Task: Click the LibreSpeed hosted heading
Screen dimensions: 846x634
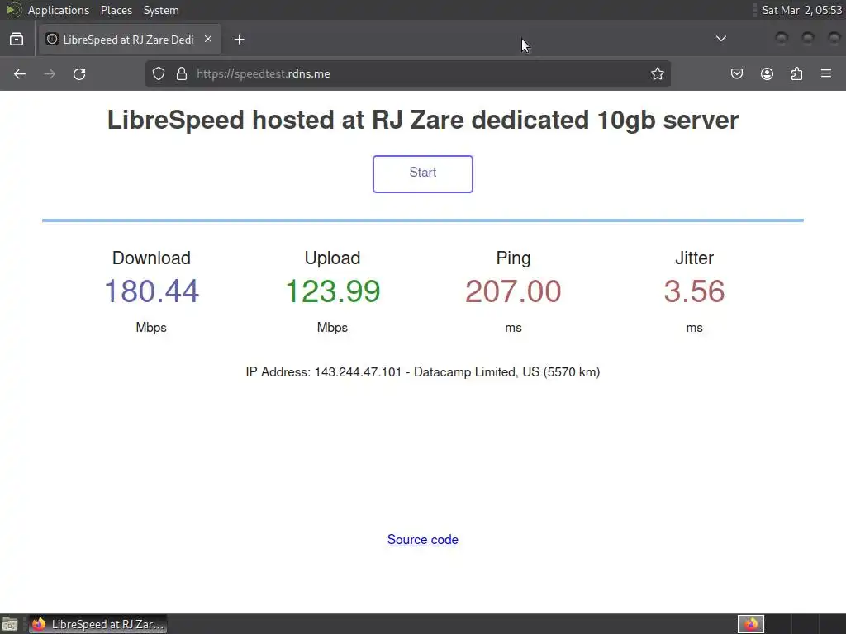Action: [x=422, y=120]
